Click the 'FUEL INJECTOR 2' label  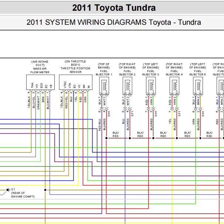127,73
